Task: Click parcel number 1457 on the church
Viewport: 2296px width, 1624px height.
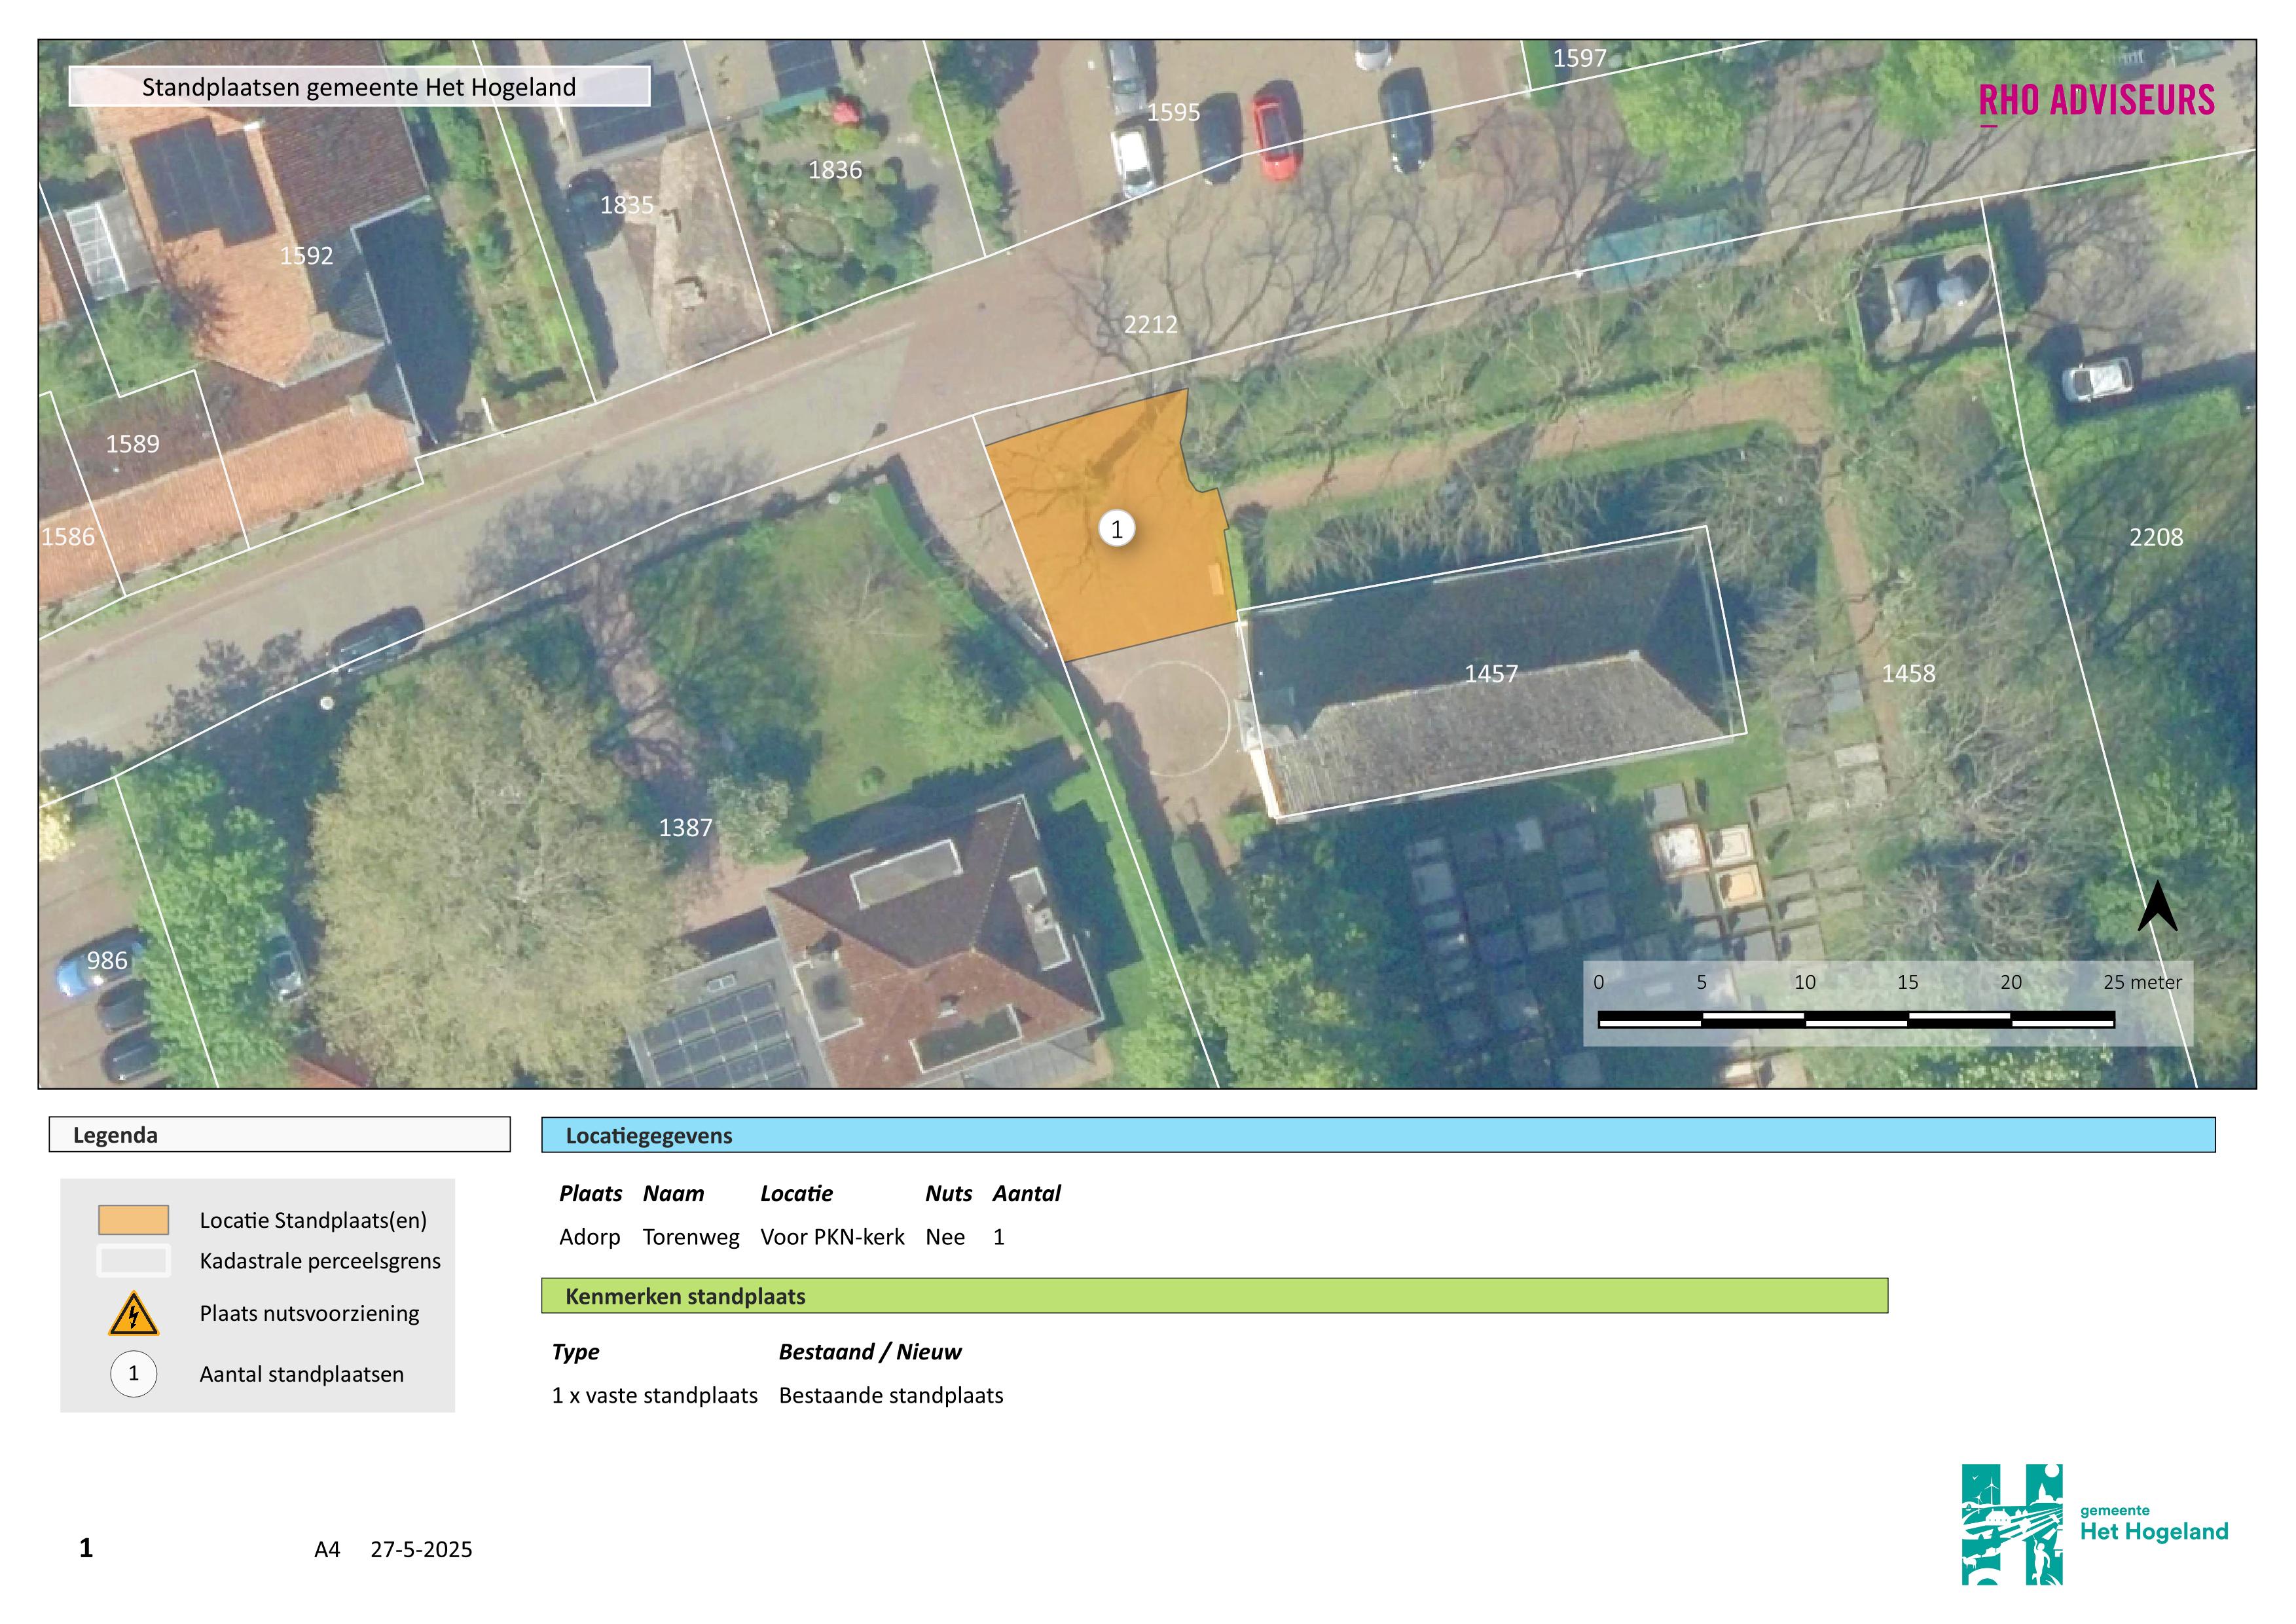Action: (x=1491, y=674)
